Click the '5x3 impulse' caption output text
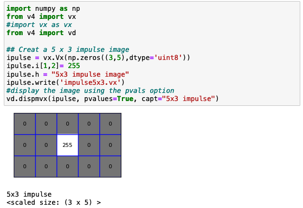The image size is (303, 208). (x=29, y=194)
